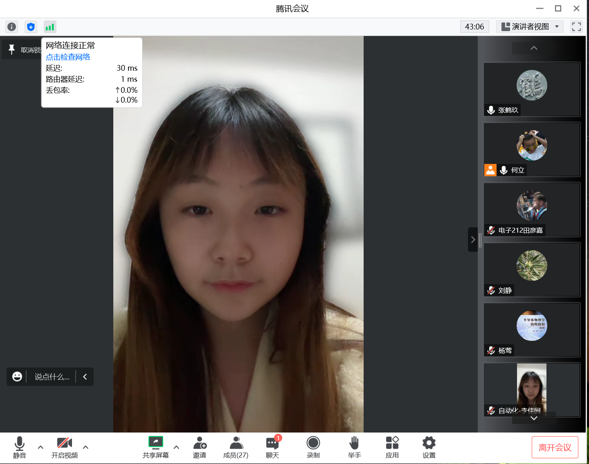Mute the microphone (静音)
Viewport: 589px width, 464px height.
pyautogui.click(x=19, y=447)
